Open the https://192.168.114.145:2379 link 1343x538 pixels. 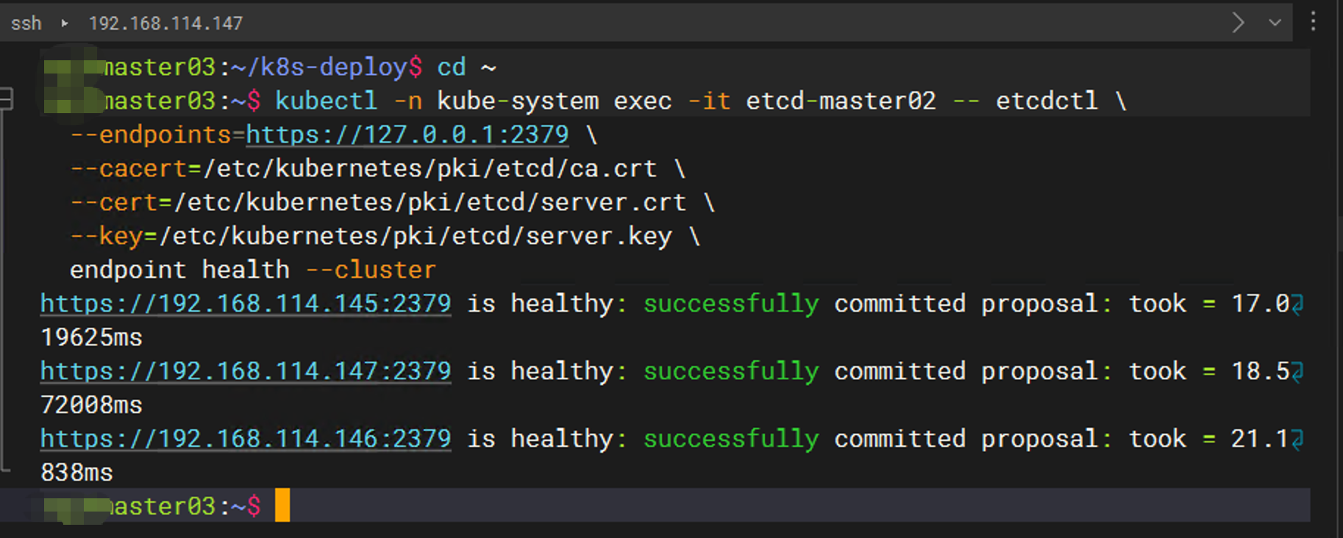(x=246, y=304)
